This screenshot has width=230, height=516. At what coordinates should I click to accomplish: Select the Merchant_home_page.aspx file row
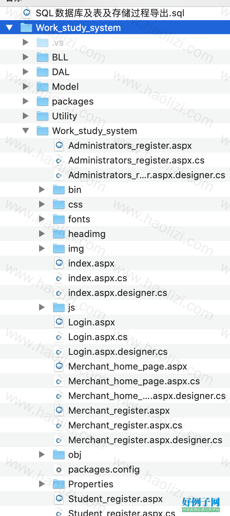[115, 366]
